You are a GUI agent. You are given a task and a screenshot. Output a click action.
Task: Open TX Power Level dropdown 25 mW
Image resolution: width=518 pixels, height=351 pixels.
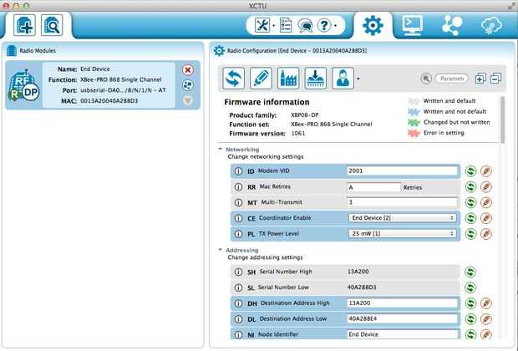pos(403,233)
